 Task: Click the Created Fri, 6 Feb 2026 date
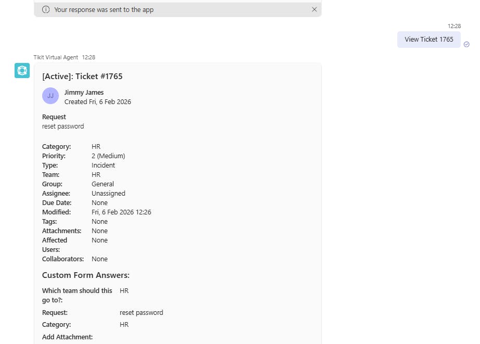pyautogui.click(x=97, y=102)
